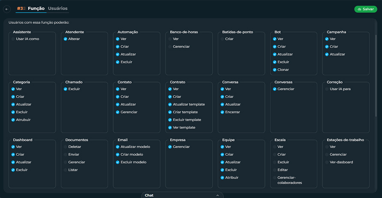The width and height of the screenshot is (382, 198).
Task: Check Documentos Deletar permission
Action: click(66, 147)
